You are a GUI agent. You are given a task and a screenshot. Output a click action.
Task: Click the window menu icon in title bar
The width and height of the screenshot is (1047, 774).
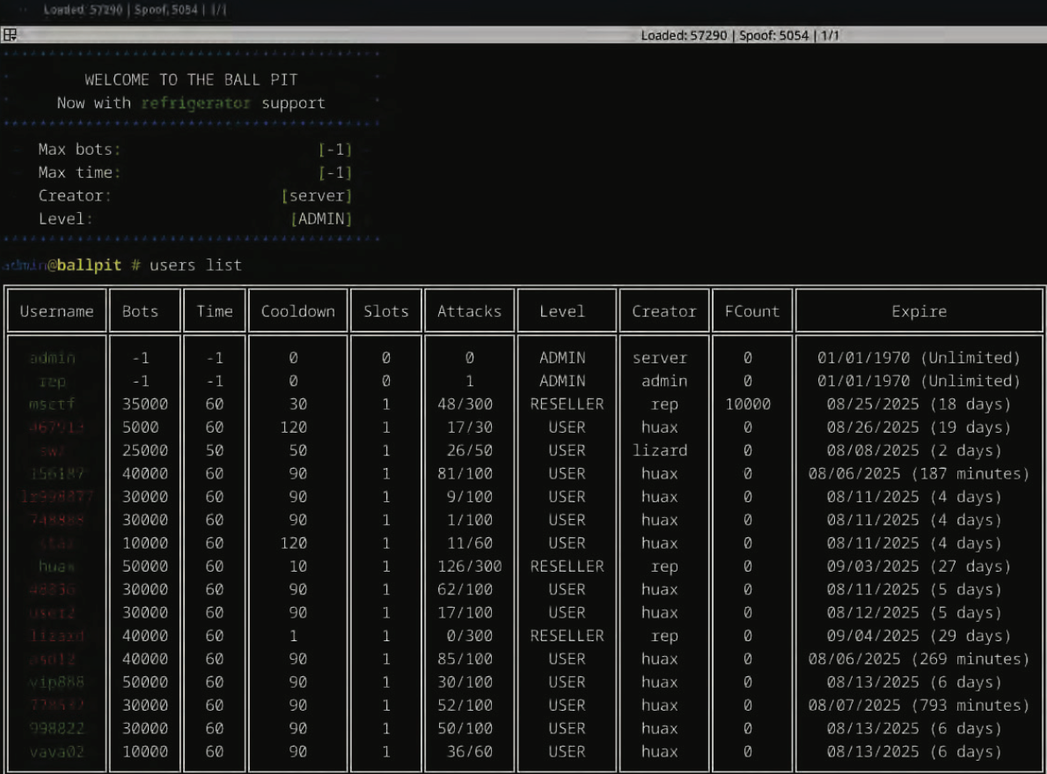(10, 35)
